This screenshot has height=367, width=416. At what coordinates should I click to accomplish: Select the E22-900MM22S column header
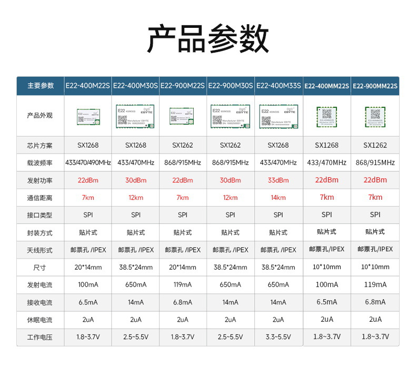(x=375, y=86)
